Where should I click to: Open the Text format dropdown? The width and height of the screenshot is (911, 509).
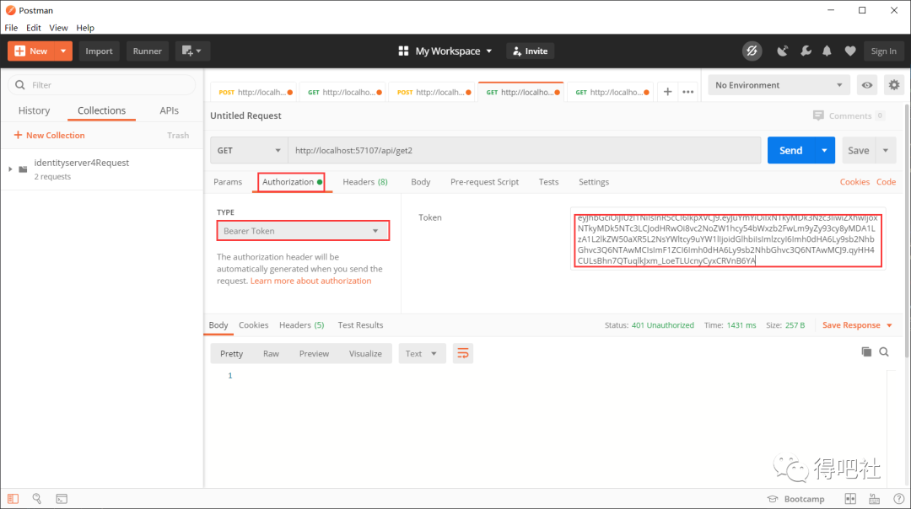tap(422, 353)
